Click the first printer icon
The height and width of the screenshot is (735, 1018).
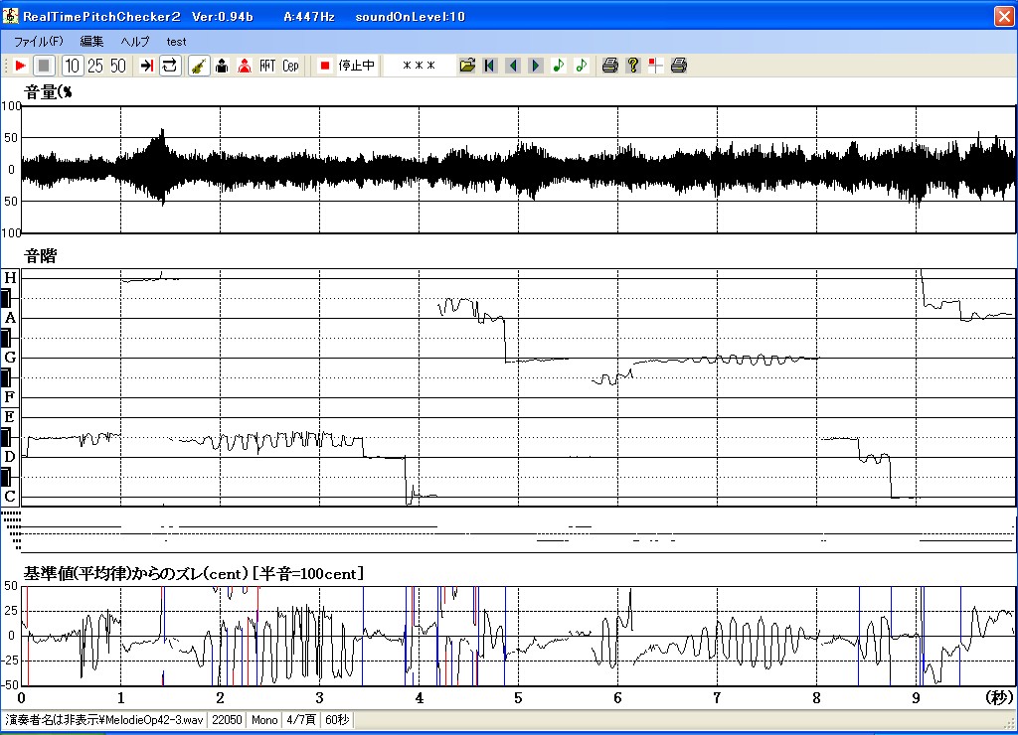[x=609, y=66]
